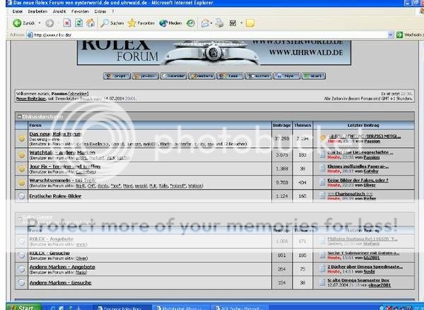The image size is (424, 310).
Task: Open the Neue Beiträge link
Action: pyautogui.click(x=31, y=99)
